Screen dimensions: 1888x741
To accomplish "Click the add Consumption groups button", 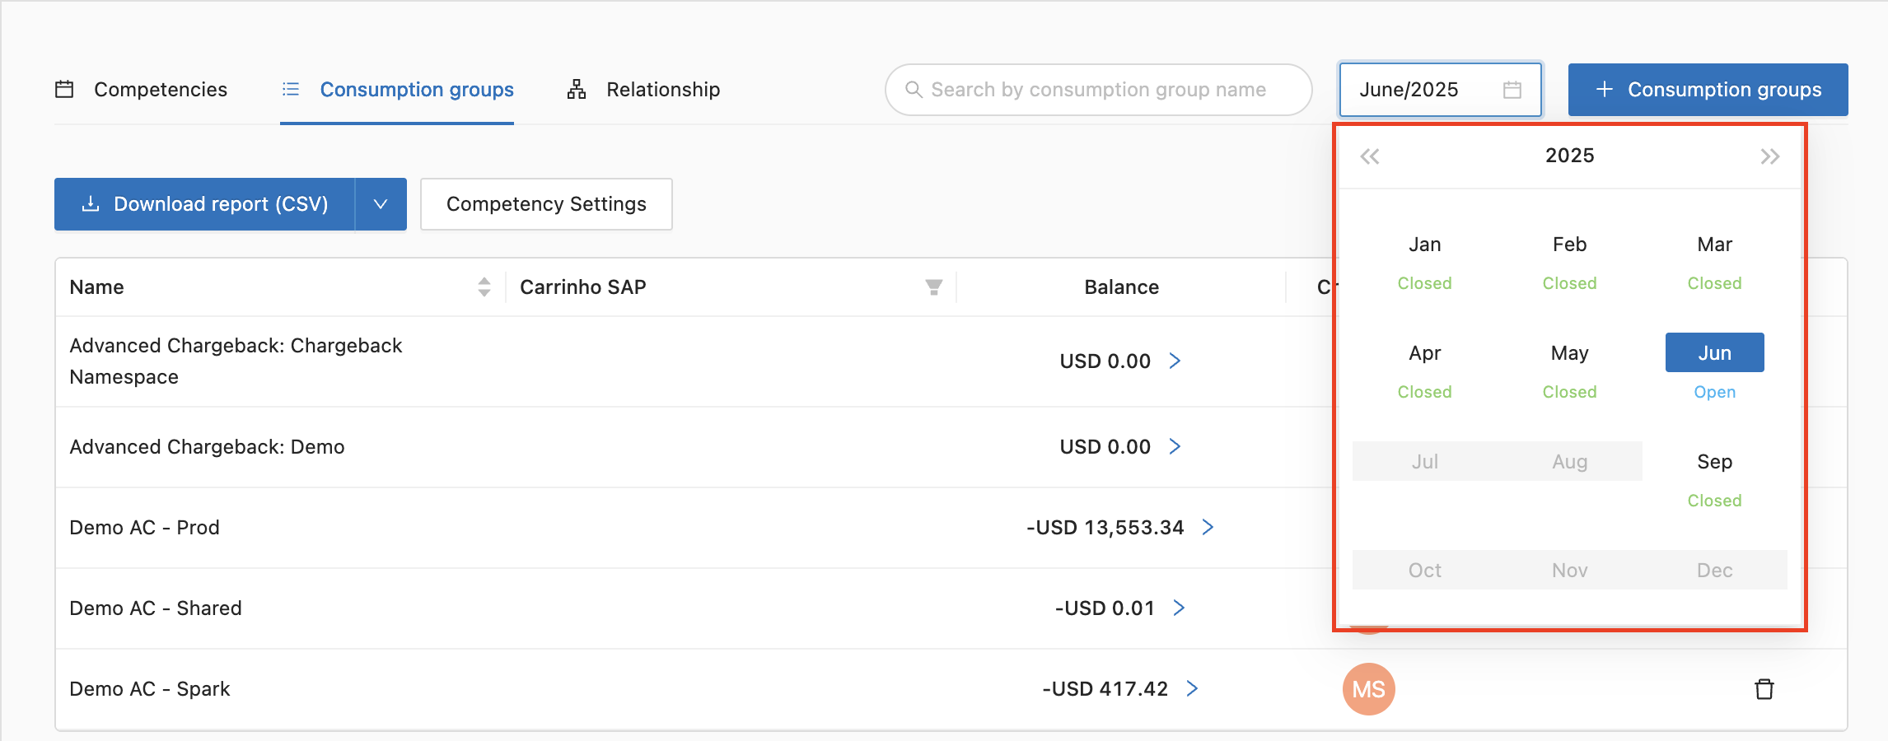I will coord(1708,90).
